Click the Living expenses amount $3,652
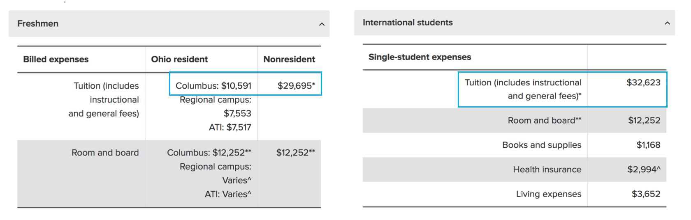The image size is (691, 220). point(646,194)
